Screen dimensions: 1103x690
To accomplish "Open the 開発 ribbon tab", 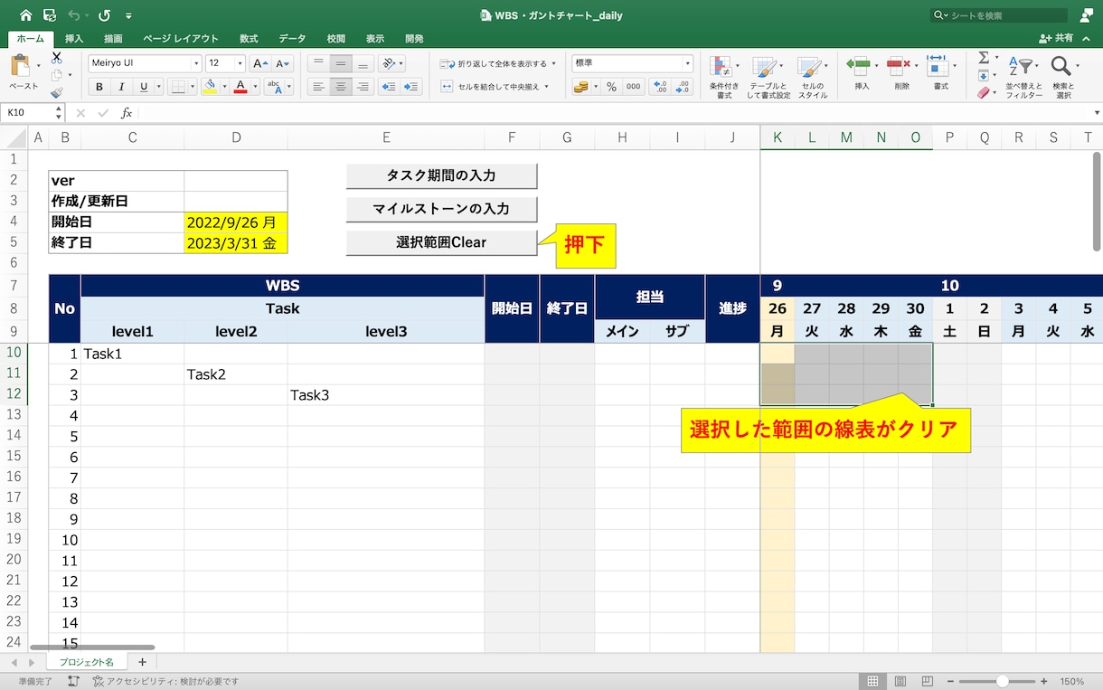I will (414, 39).
